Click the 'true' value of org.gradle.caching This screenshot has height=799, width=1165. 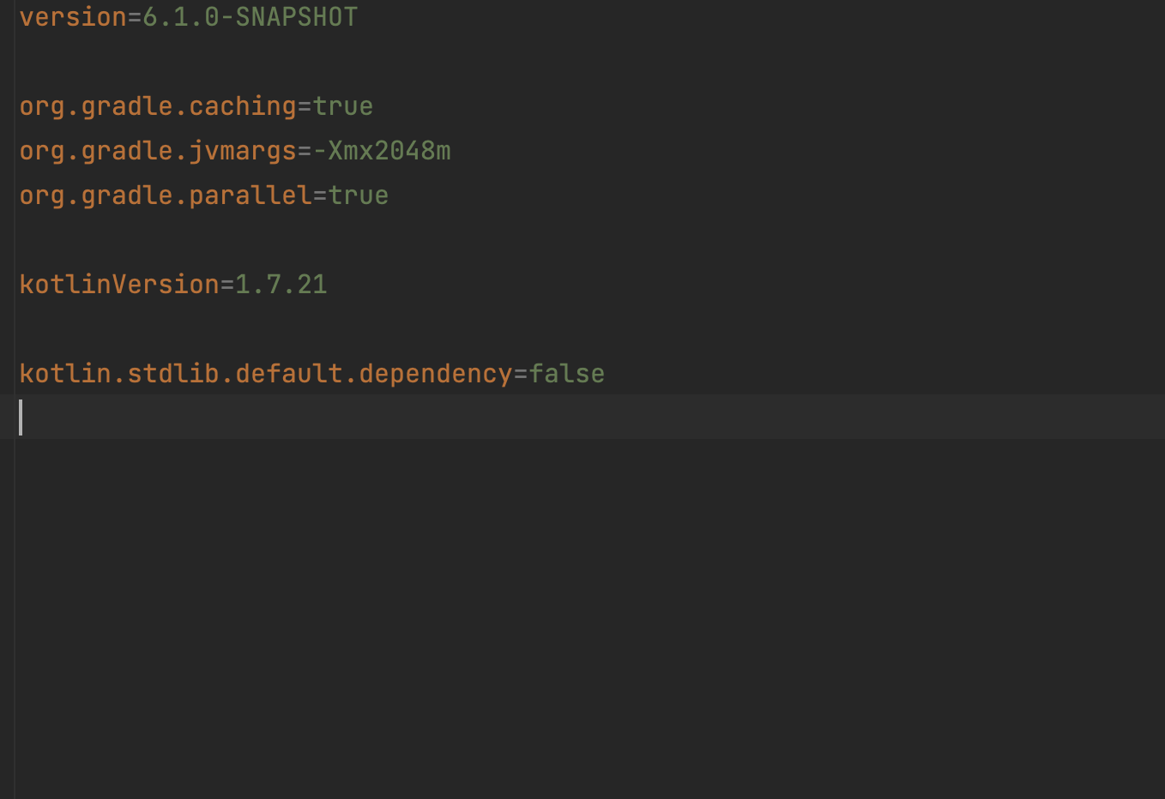point(343,107)
